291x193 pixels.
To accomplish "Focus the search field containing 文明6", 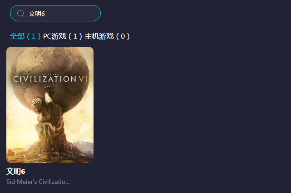I will click(55, 13).
